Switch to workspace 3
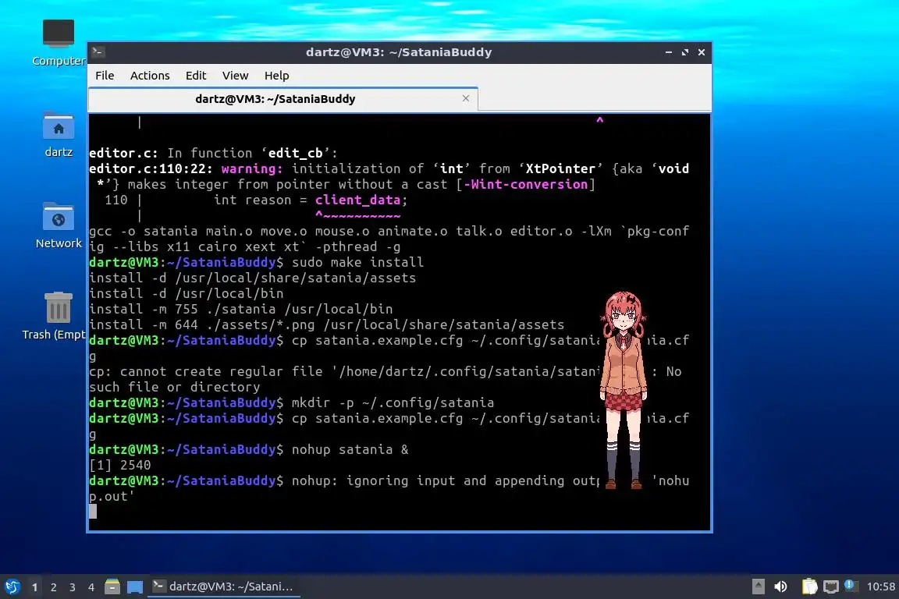Image resolution: width=899 pixels, height=599 pixels. [73, 587]
